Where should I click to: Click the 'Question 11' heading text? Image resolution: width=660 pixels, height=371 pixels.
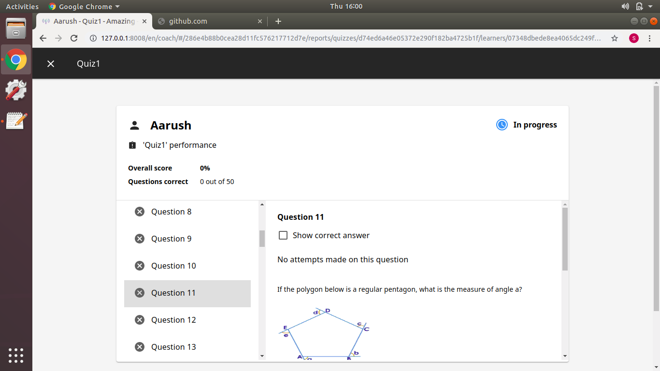click(301, 217)
